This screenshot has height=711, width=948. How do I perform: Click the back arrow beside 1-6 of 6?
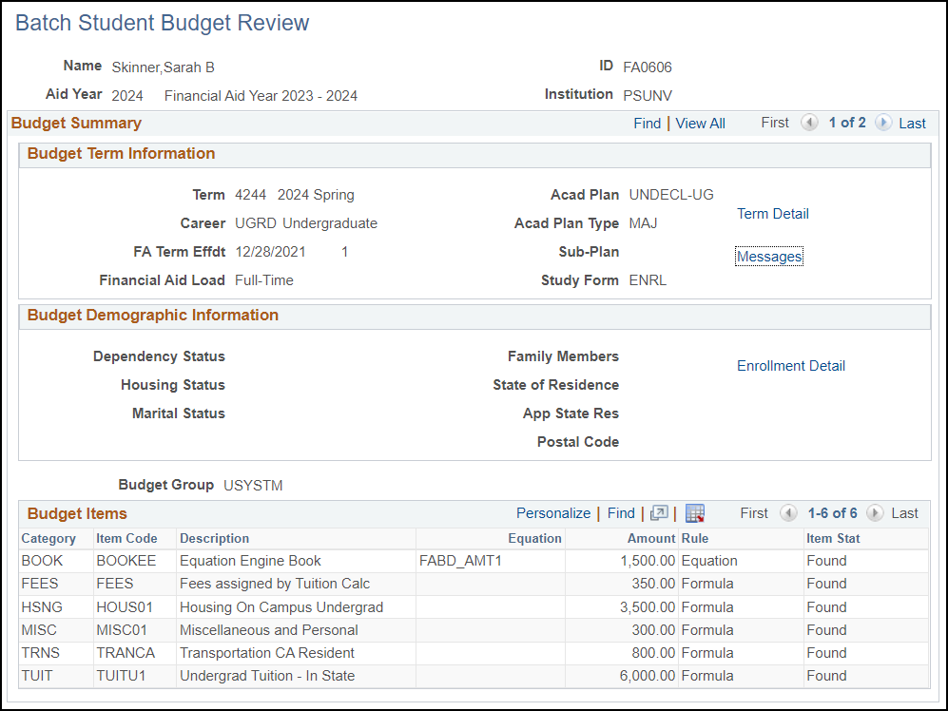[789, 512]
